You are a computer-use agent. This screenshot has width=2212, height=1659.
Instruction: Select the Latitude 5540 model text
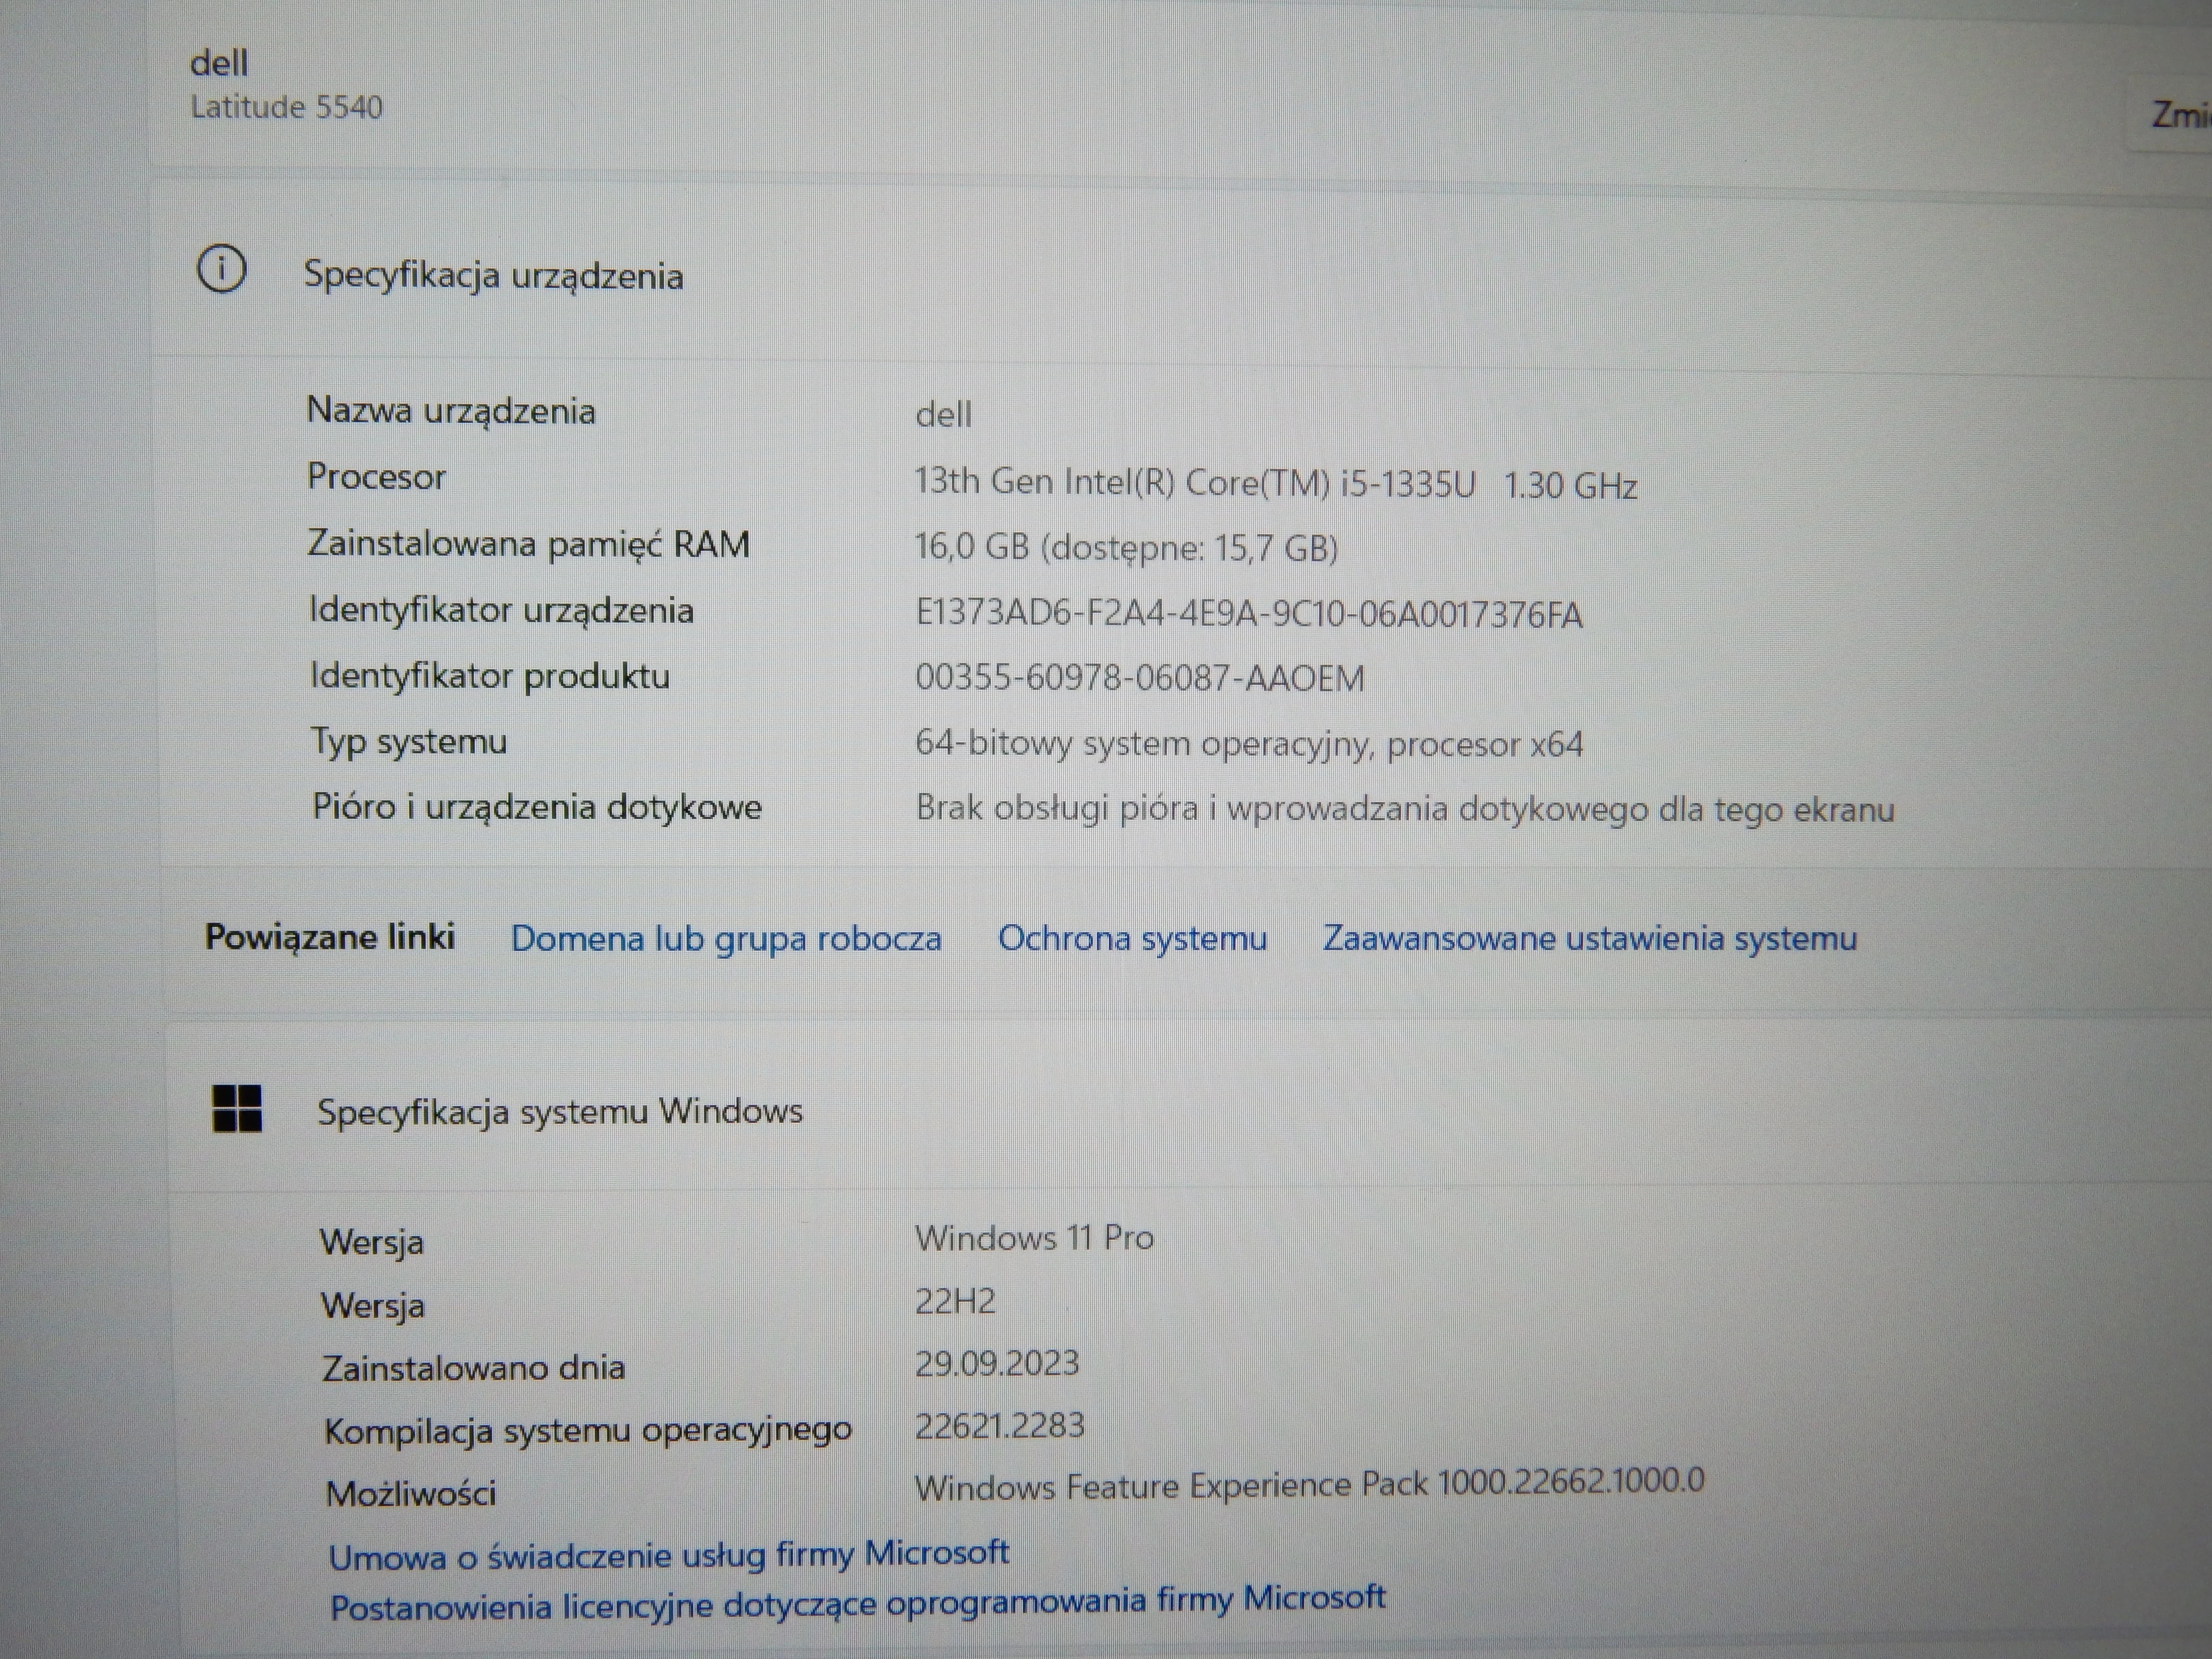287,107
